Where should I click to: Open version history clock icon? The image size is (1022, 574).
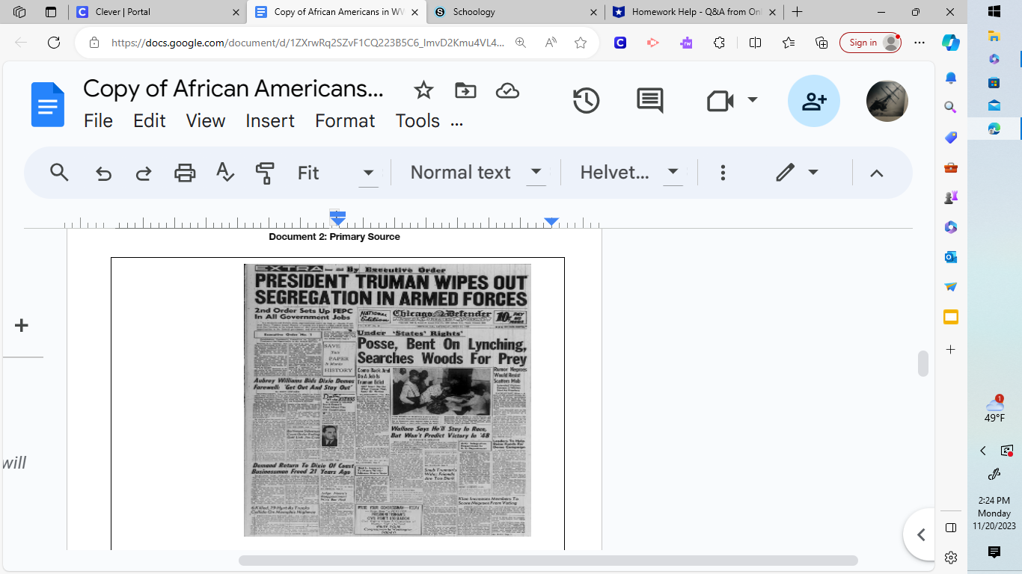(x=586, y=100)
